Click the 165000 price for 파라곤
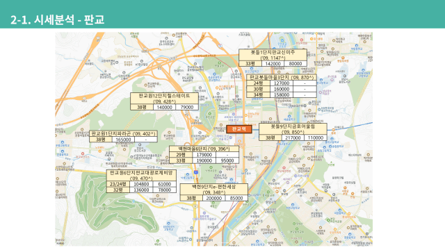The height and width of the screenshot is (250, 445). 124,140
